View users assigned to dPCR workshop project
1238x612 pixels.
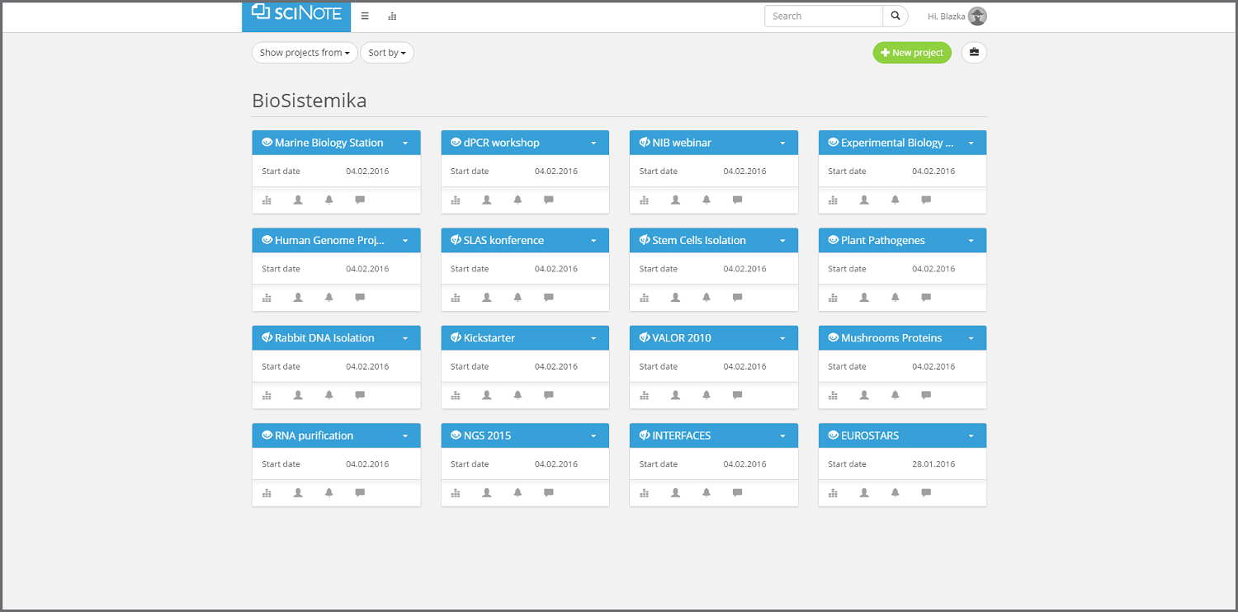[x=486, y=200]
